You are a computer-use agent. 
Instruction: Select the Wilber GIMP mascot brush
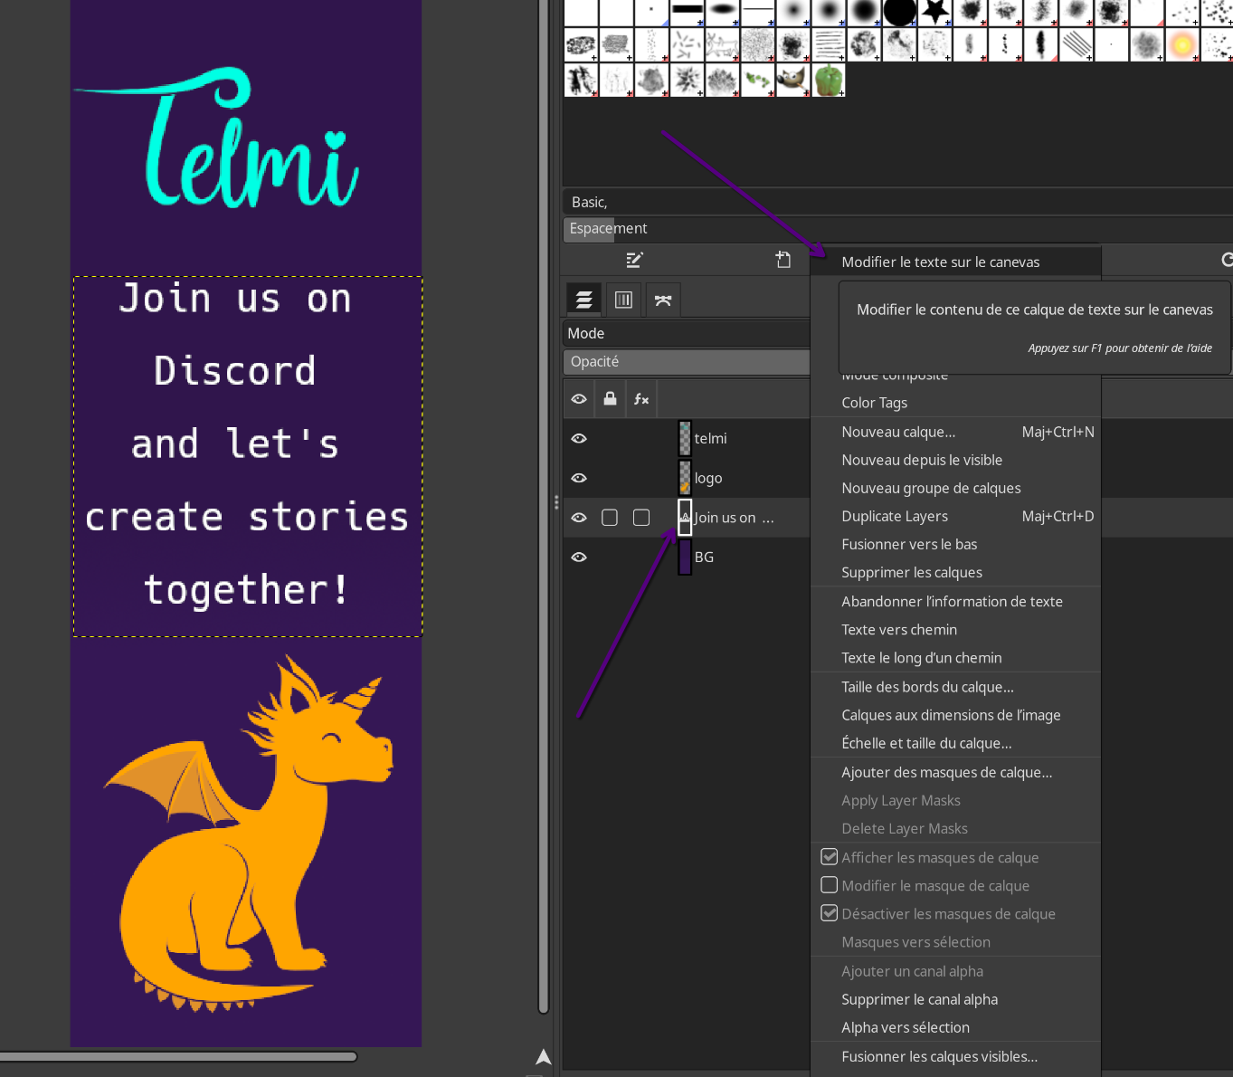click(x=792, y=81)
